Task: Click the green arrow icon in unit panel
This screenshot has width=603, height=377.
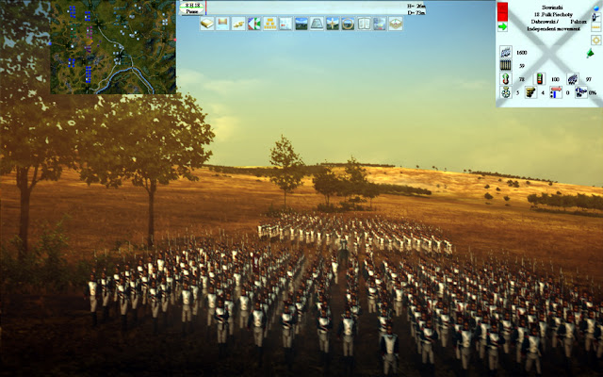Action: click(502, 26)
